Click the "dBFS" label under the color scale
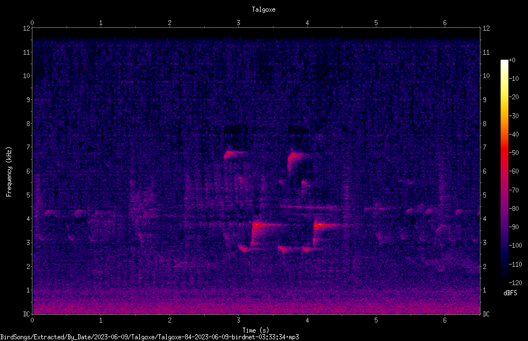 point(510,293)
